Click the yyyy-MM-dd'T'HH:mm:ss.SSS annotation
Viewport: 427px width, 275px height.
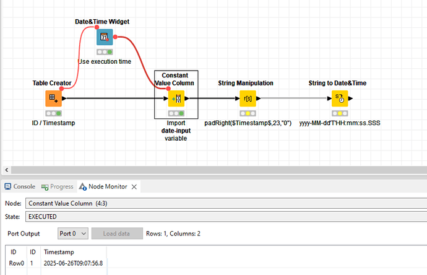pos(340,123)
